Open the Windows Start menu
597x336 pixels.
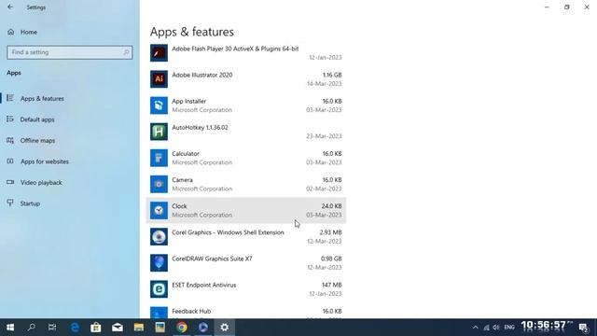[x=10, y=328]
